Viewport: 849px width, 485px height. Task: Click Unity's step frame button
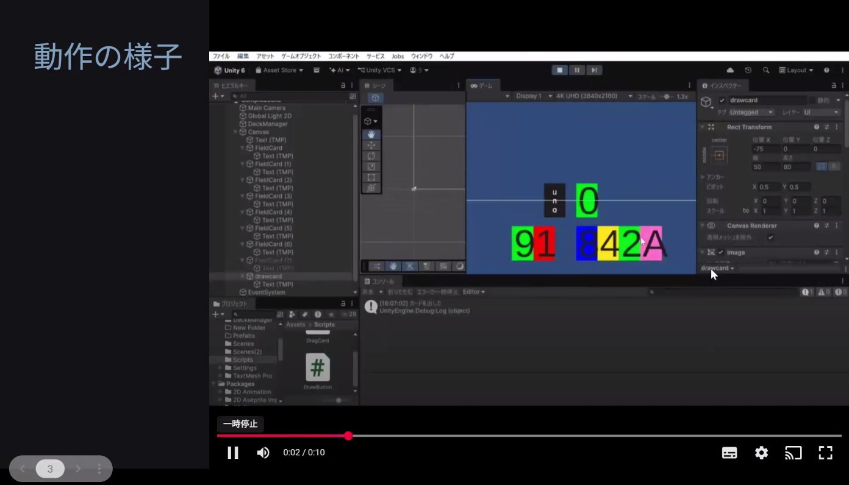tap(594, 70)
